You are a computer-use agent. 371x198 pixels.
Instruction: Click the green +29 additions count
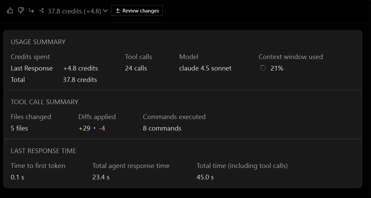click(84, 128)
